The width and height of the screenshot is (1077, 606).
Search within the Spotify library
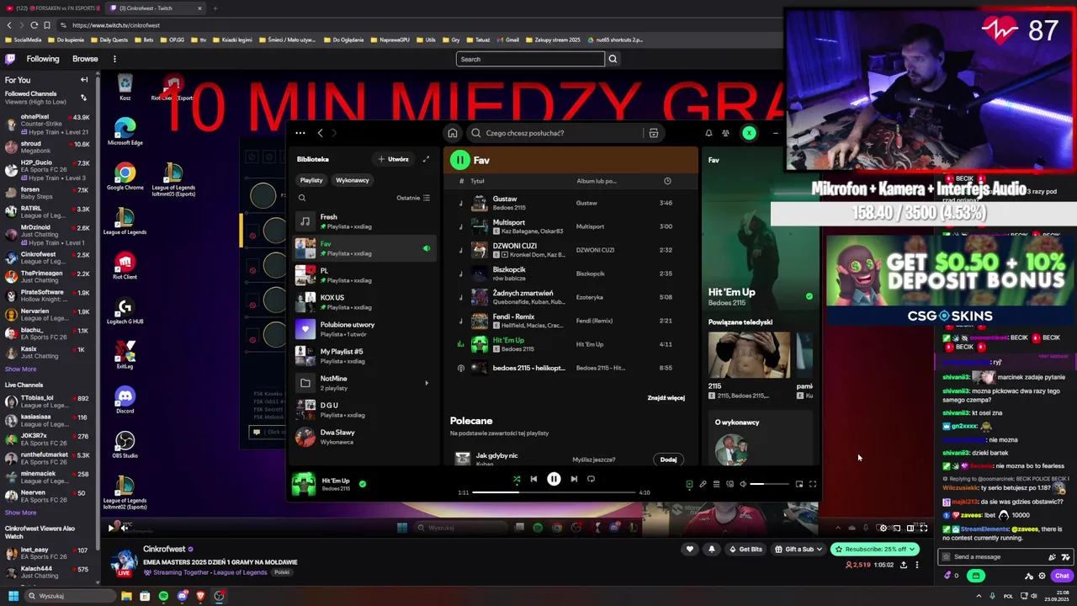click(x=302, y=198)
